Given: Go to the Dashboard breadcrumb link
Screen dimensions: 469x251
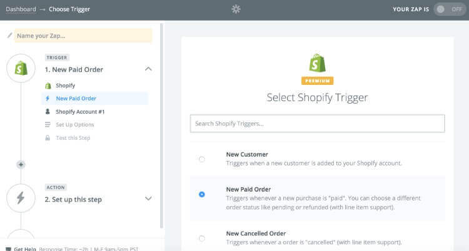Looking at the screenshot, I should coord(21,9).
